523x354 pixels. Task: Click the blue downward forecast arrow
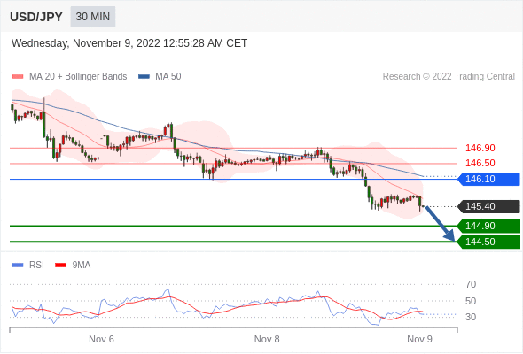click(440, 224)
